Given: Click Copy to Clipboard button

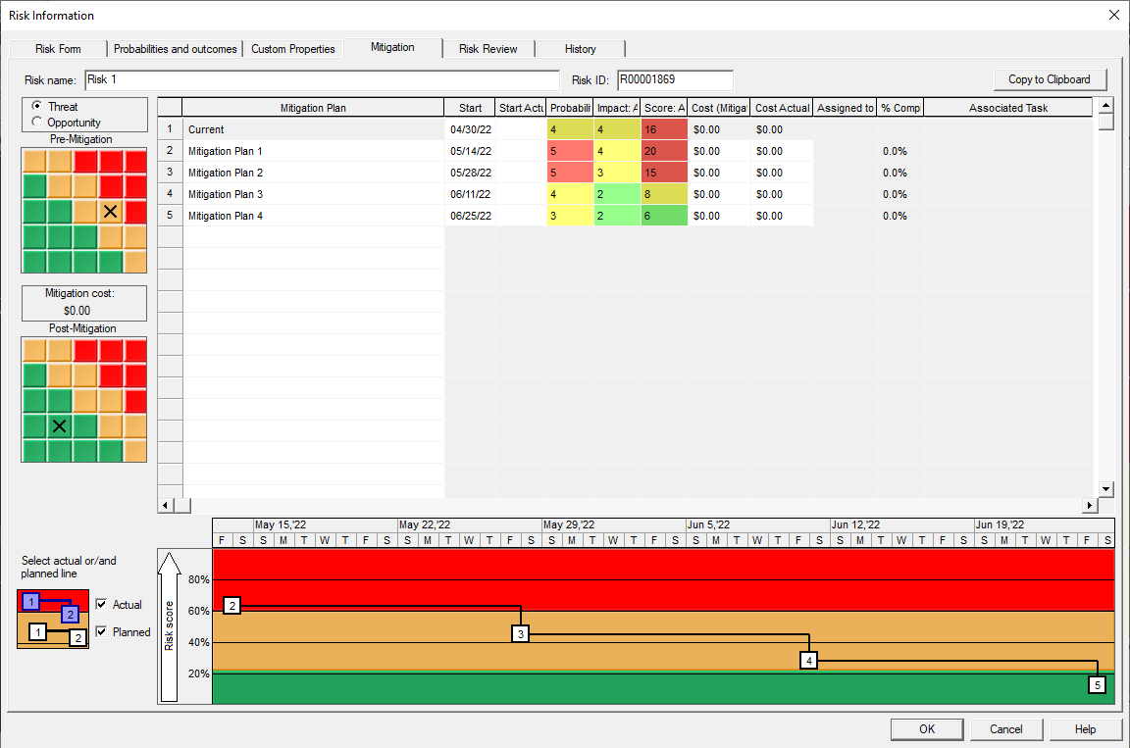Looking at the screenshot, I should tap(1050, 80).
